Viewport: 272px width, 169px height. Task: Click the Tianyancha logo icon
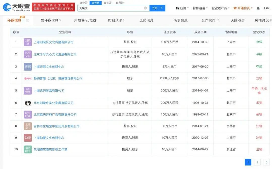point(7,7)
